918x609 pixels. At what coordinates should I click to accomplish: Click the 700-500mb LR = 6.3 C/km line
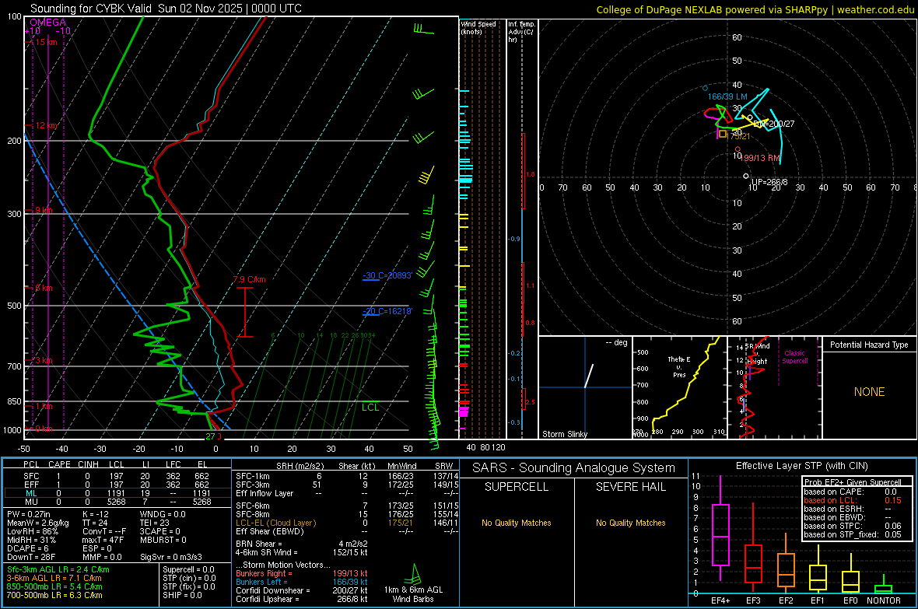pos(54,595)
